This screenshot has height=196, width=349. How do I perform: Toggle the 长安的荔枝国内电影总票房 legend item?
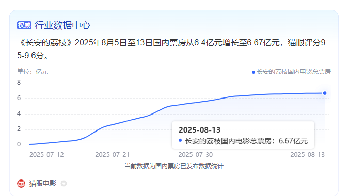(x=291, y=72)
